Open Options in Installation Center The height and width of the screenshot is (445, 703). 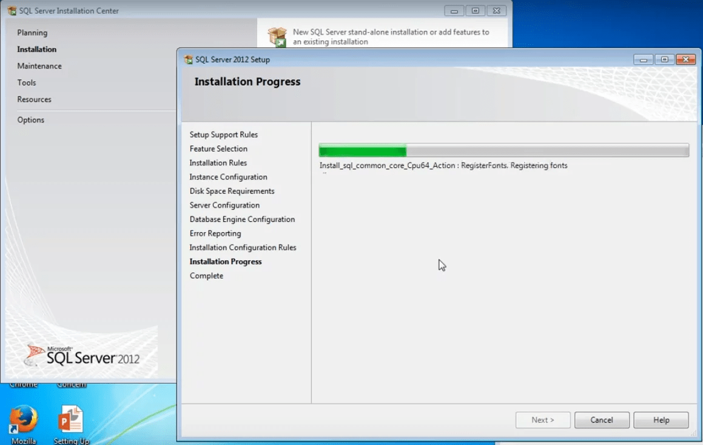coord(30,119)
